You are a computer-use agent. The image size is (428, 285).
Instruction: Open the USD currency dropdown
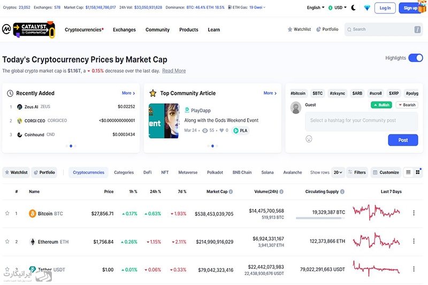(338, 7)
